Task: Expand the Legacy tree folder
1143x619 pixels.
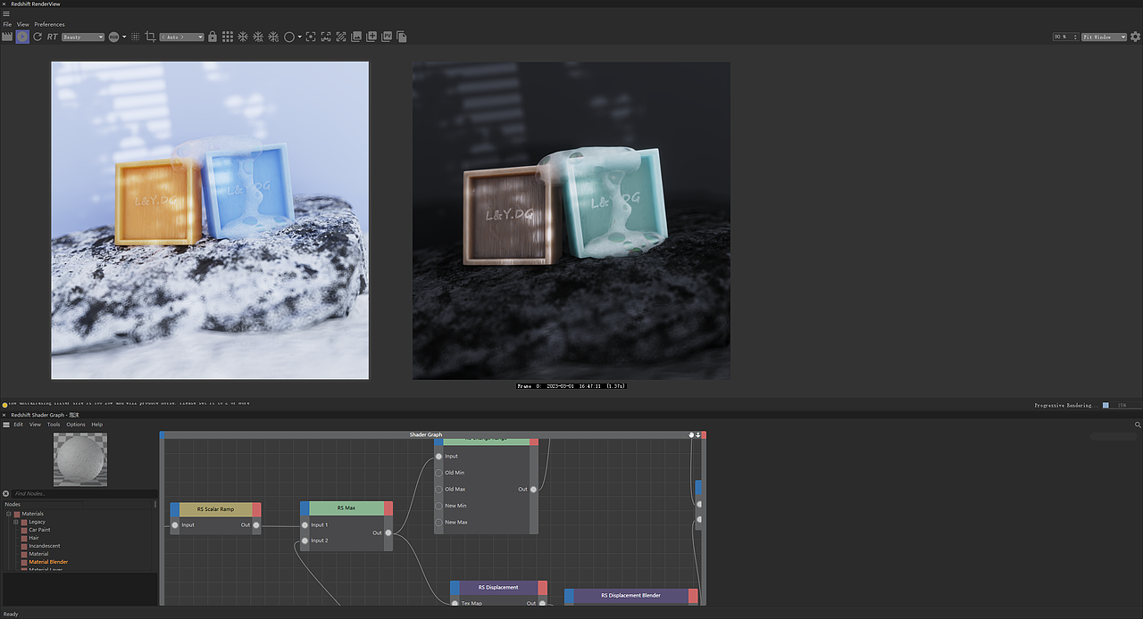Action: 15,522
